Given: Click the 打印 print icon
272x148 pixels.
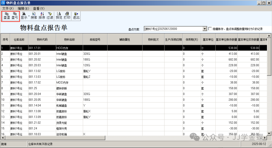Looking at the screenshot, I should click(x=67, y=16).
